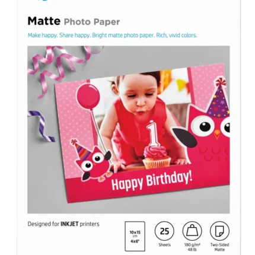This screenshot has width=255, height=255.
Task: Click the Happy Birthday! banner text
Action: [x=152, y=180]
